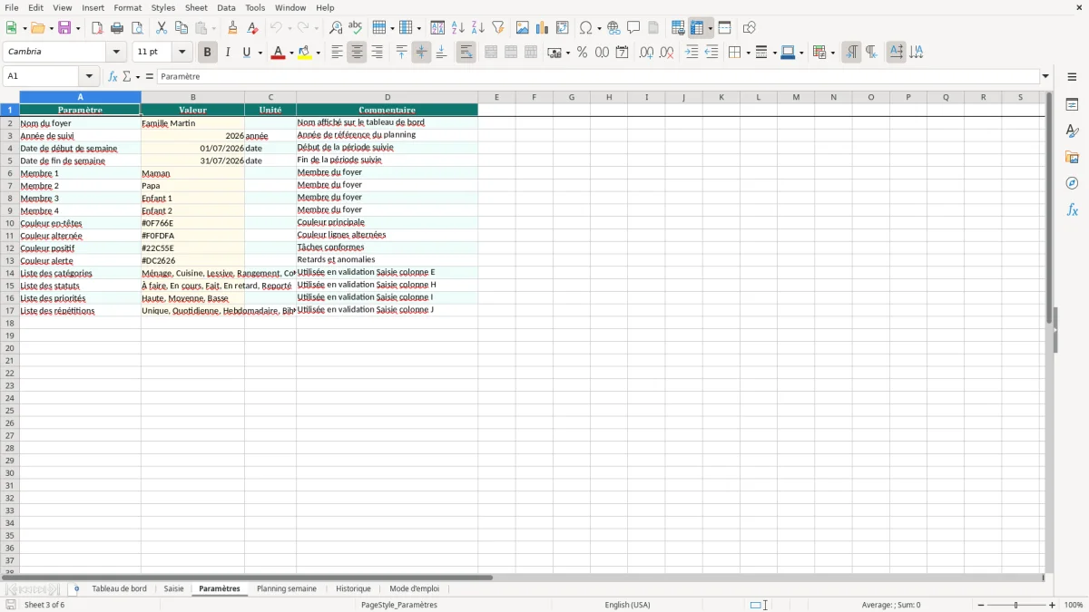
Task: Click the Show Draw Functions shapes icon
Action: tap(750, 28)
